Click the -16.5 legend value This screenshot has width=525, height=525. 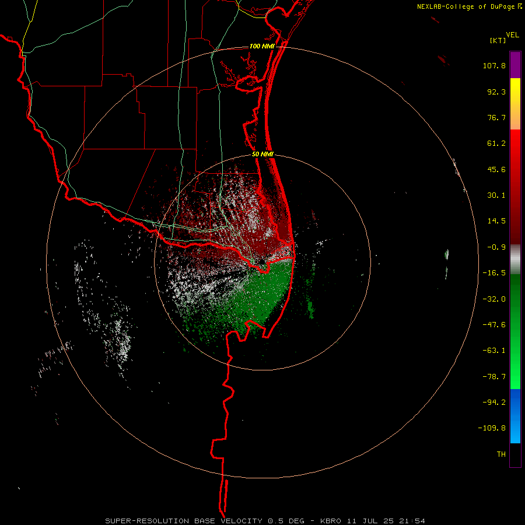pos(494,273)
